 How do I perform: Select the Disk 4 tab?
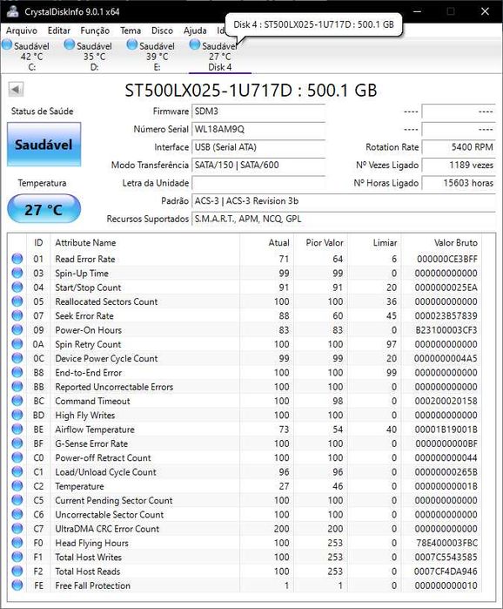(x=220, y=57)
